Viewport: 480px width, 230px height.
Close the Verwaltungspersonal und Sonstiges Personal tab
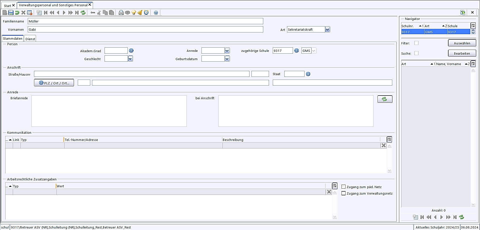[x=90, y=5]
